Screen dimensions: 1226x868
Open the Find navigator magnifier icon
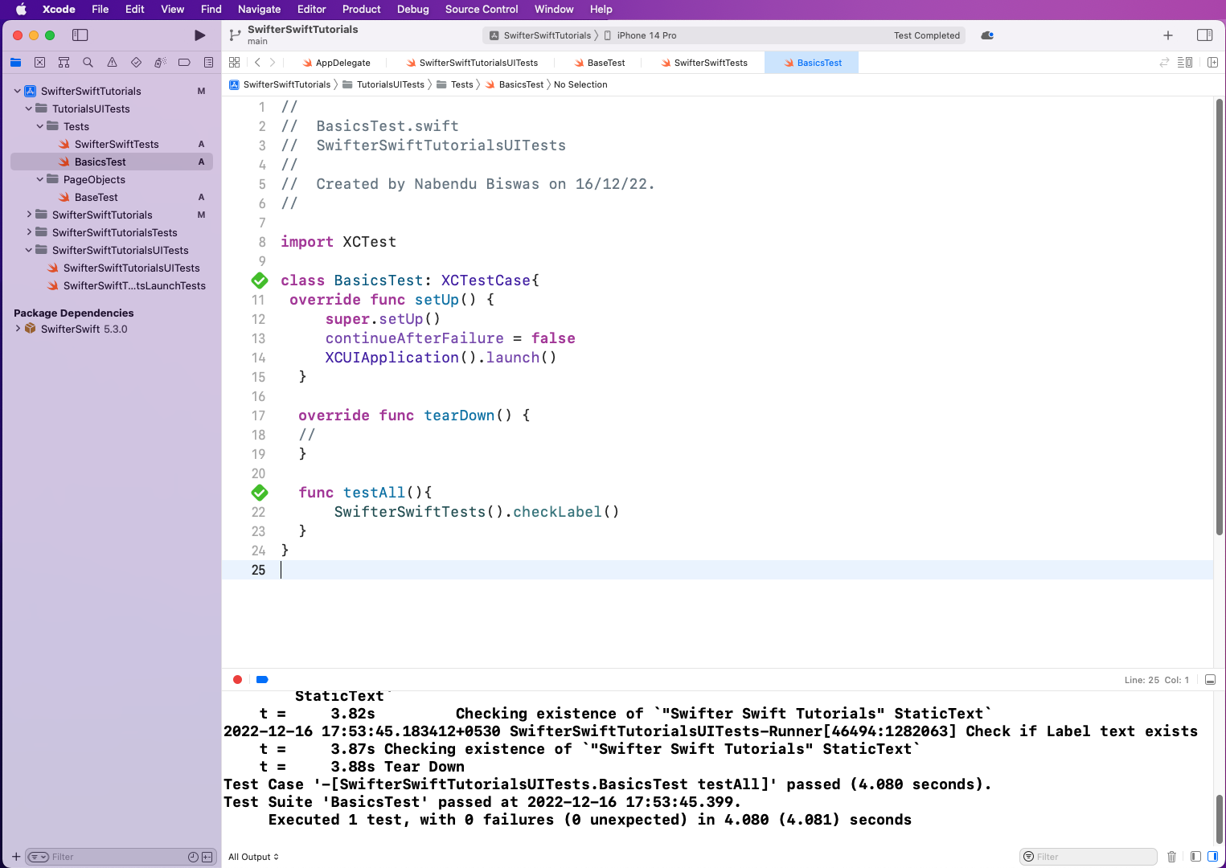[88, 63]
